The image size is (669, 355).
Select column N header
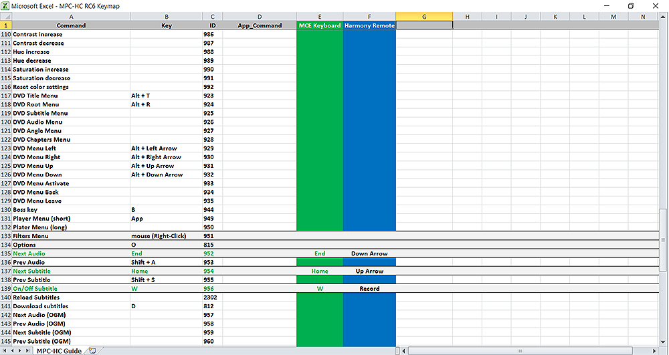tap(643, 17)
